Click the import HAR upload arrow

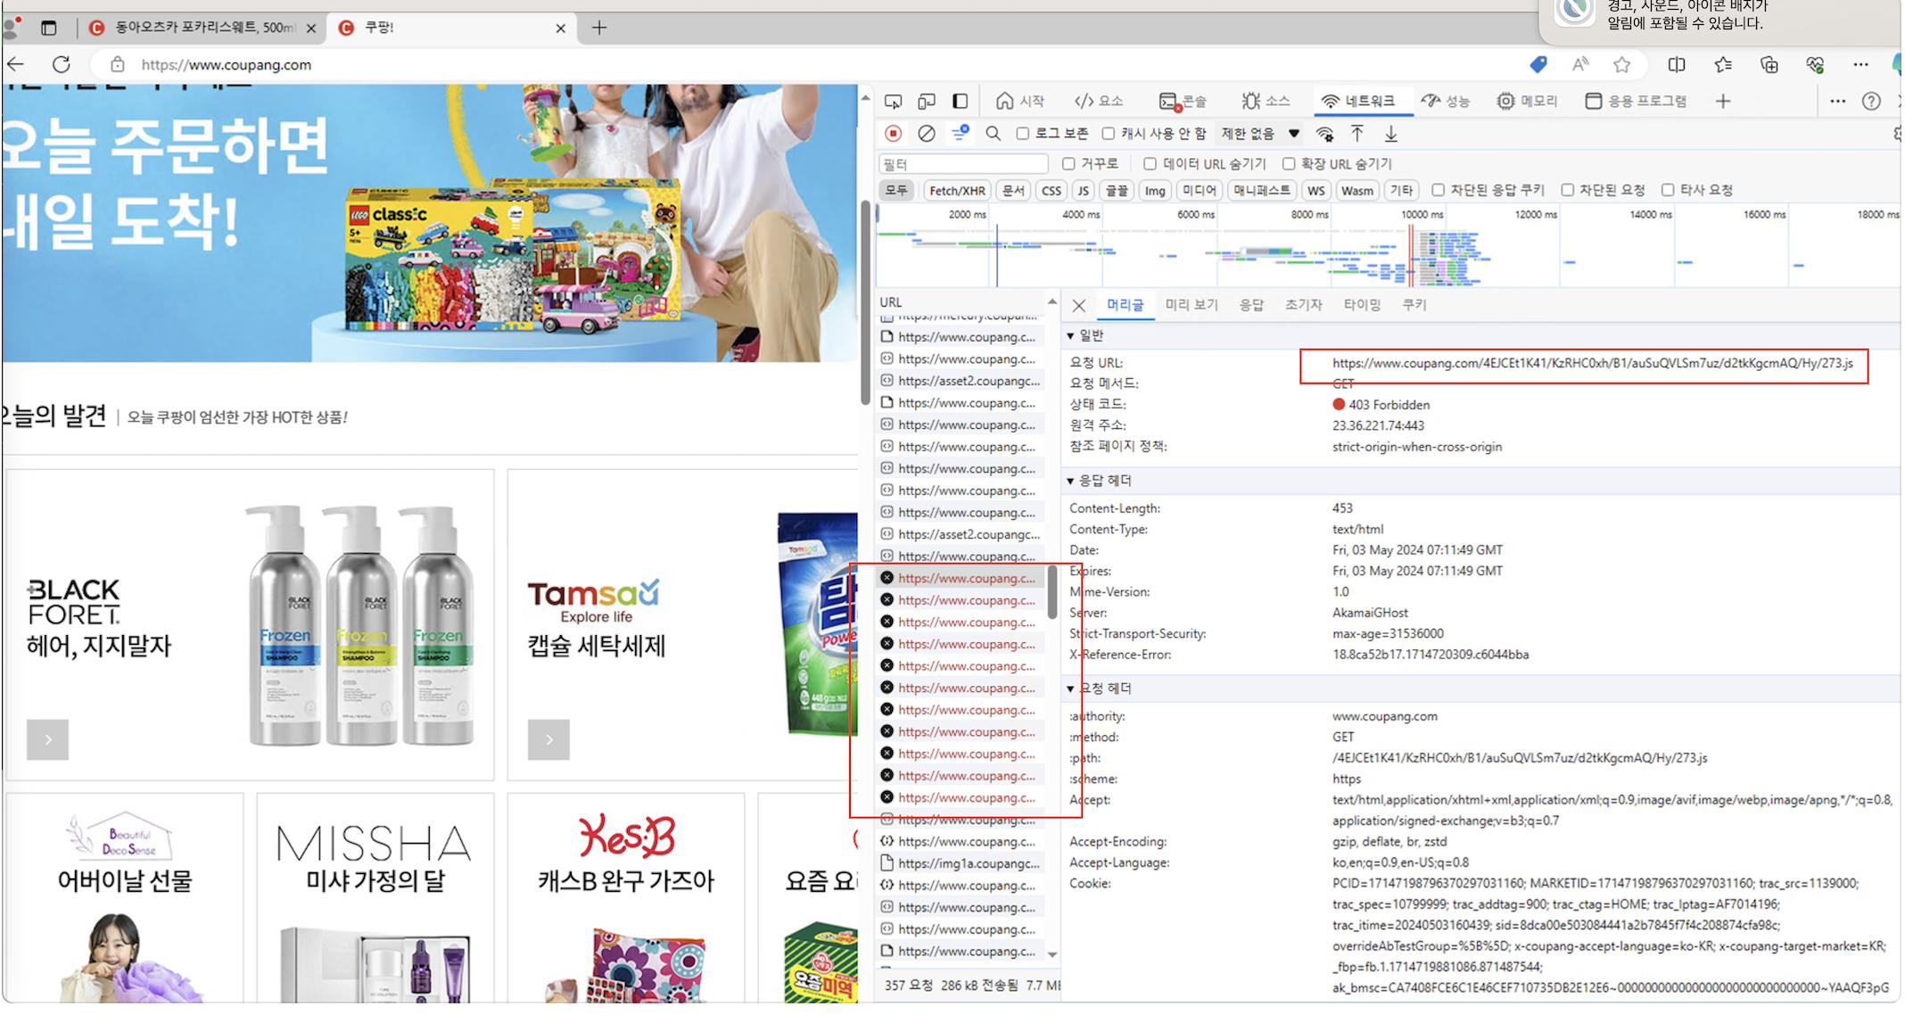(x=1357, y=134)
